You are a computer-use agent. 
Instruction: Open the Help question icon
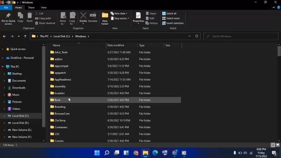click(278, 7)
